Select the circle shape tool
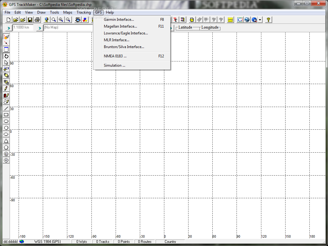This screenshot has width=328, height=246. [6, 128]
